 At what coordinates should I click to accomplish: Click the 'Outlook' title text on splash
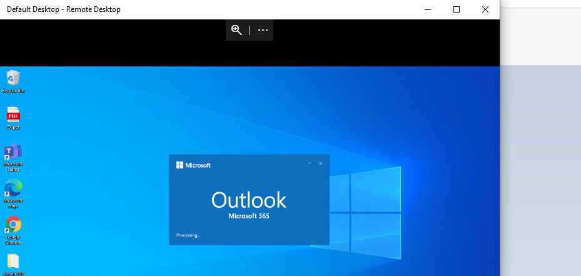(x=249, y=200)
